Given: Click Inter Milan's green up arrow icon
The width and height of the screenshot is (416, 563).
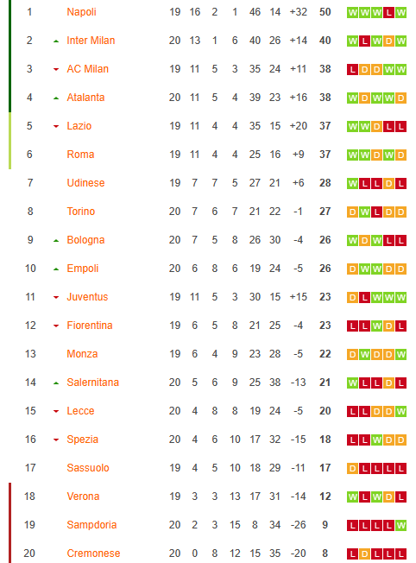Looking at the screenshot, I should 56,41.
